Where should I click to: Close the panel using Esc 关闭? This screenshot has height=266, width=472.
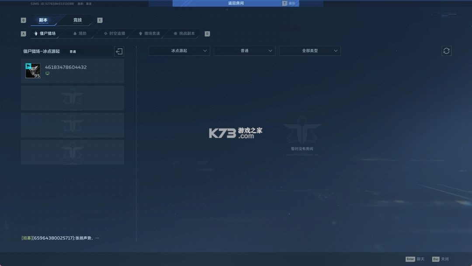pos(439,259)
